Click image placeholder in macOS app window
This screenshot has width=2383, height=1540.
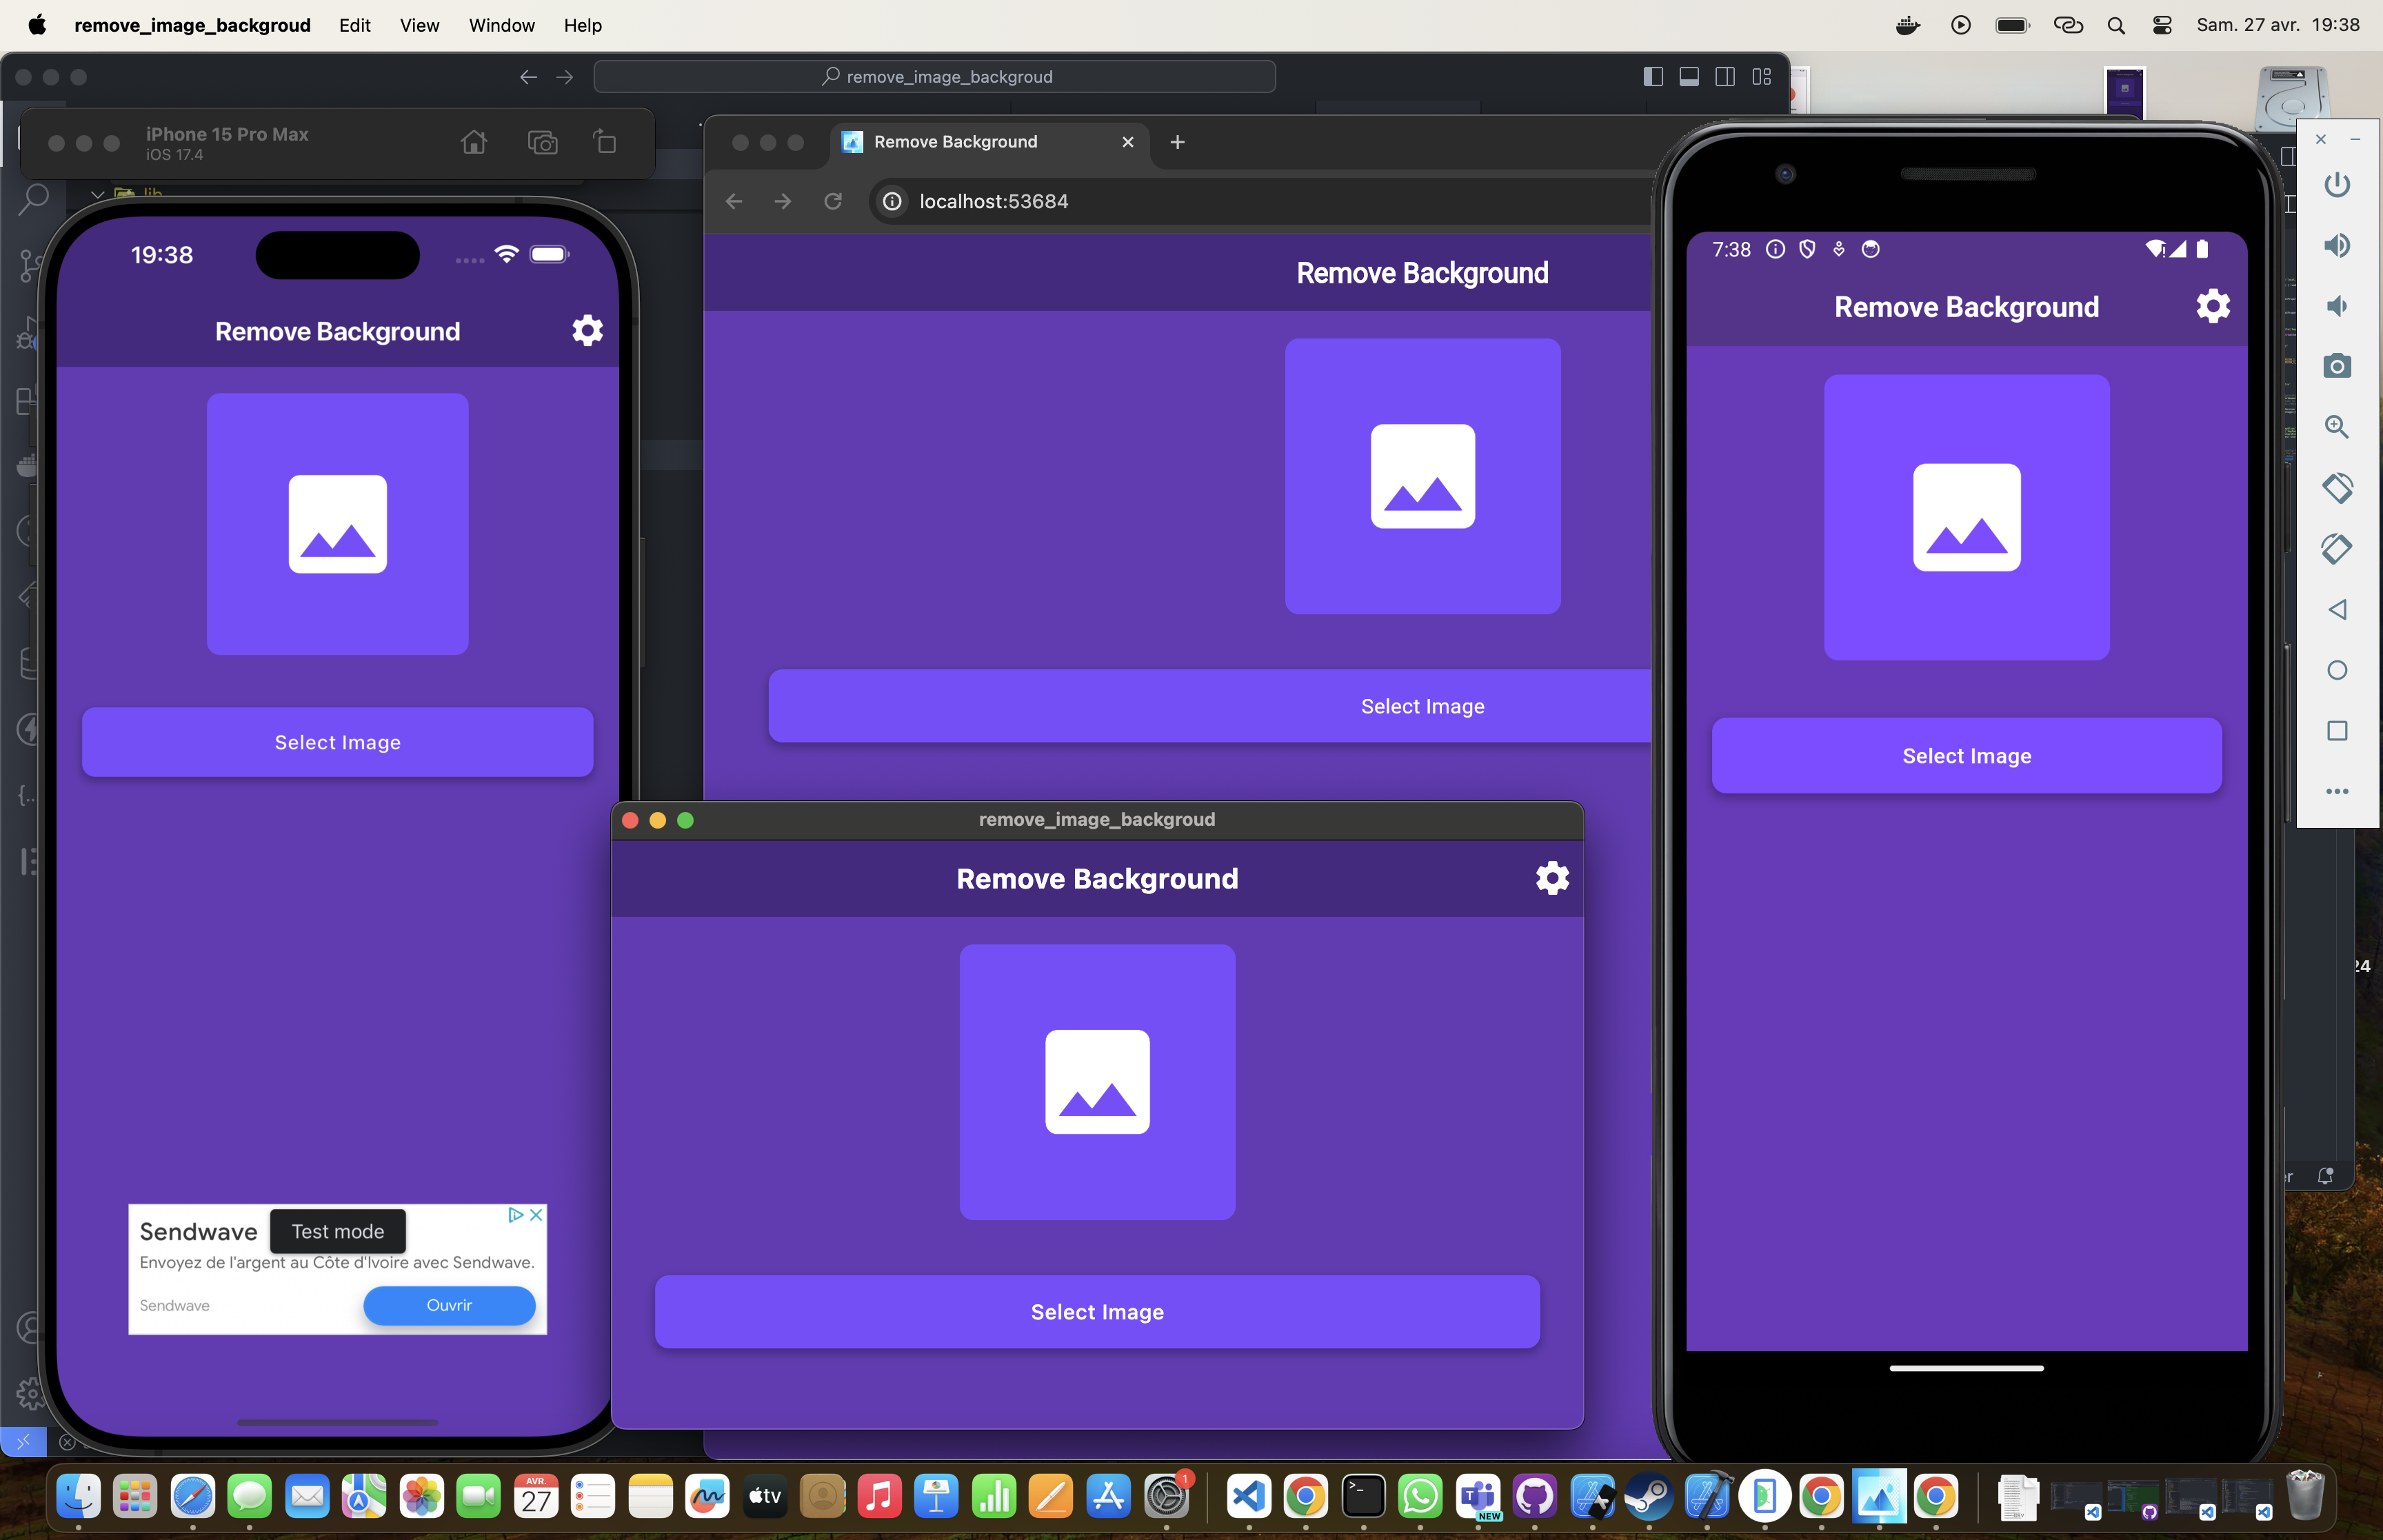click(x=1097, y=1082)
